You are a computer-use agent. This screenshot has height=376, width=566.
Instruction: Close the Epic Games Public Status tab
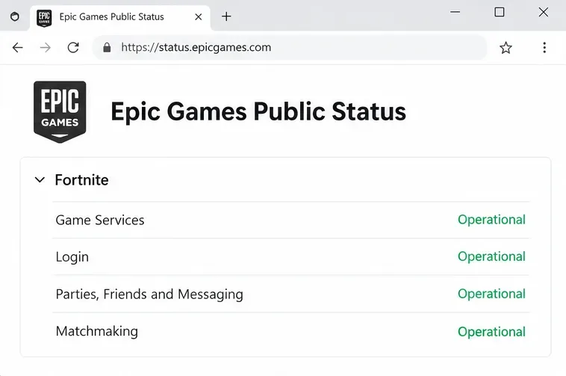(x=198, y=16)
